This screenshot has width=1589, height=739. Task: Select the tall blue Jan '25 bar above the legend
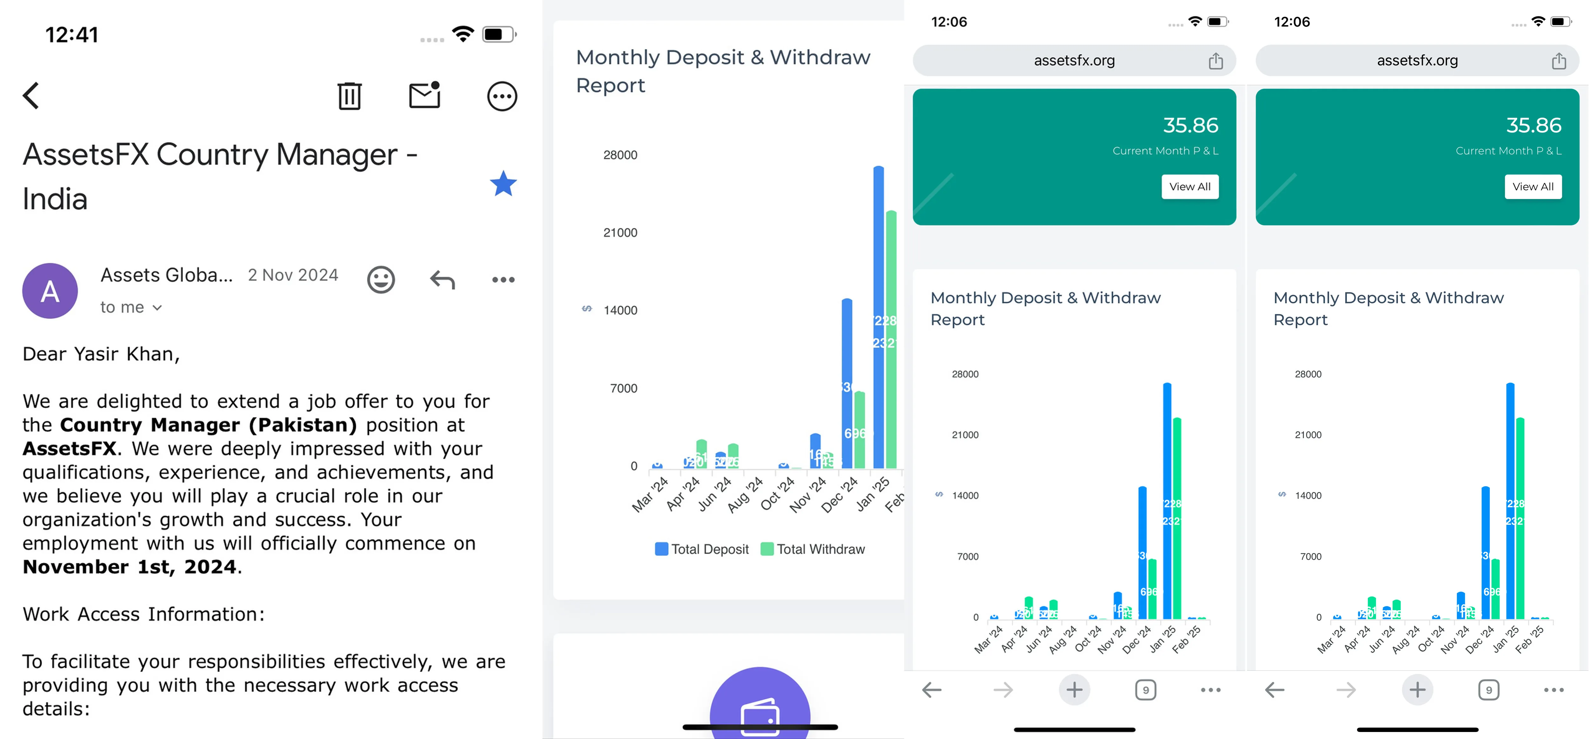tap(878, 317)
